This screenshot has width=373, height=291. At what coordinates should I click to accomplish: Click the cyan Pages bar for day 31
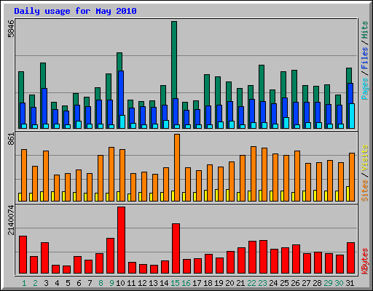(x=352, y=116)
